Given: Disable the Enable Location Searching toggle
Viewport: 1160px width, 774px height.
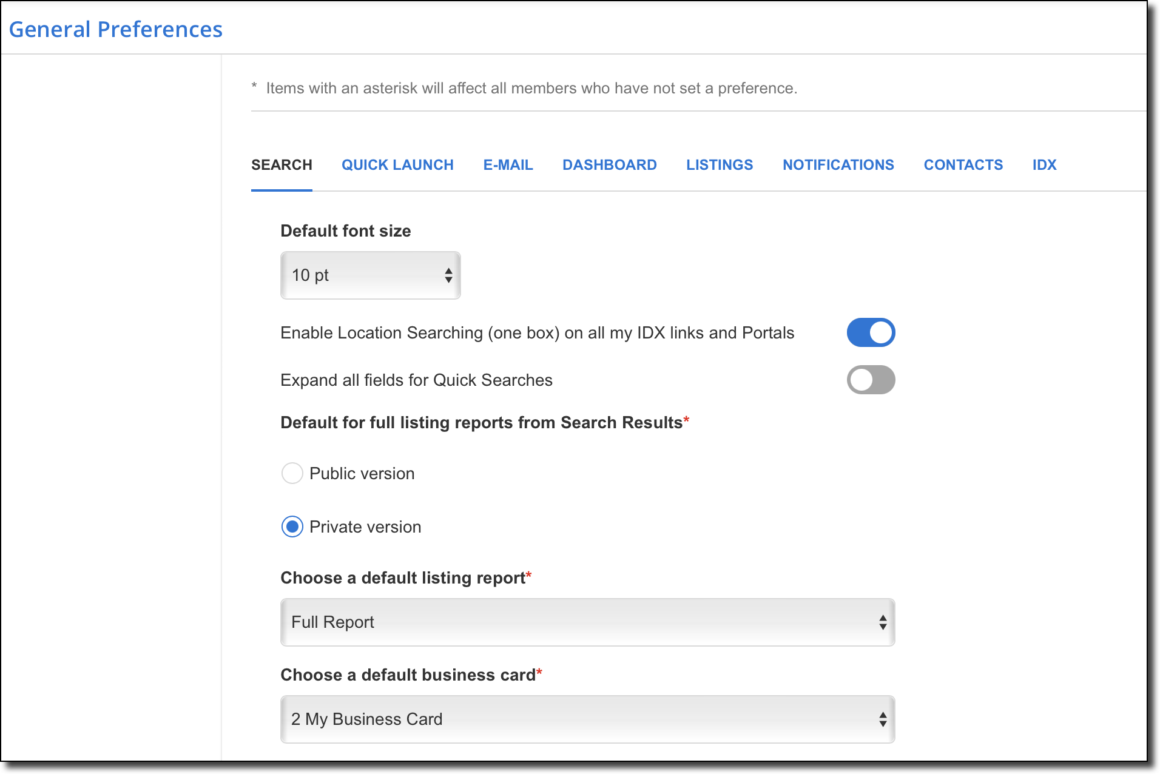Looking at the screenshot, I should [871, 332].
